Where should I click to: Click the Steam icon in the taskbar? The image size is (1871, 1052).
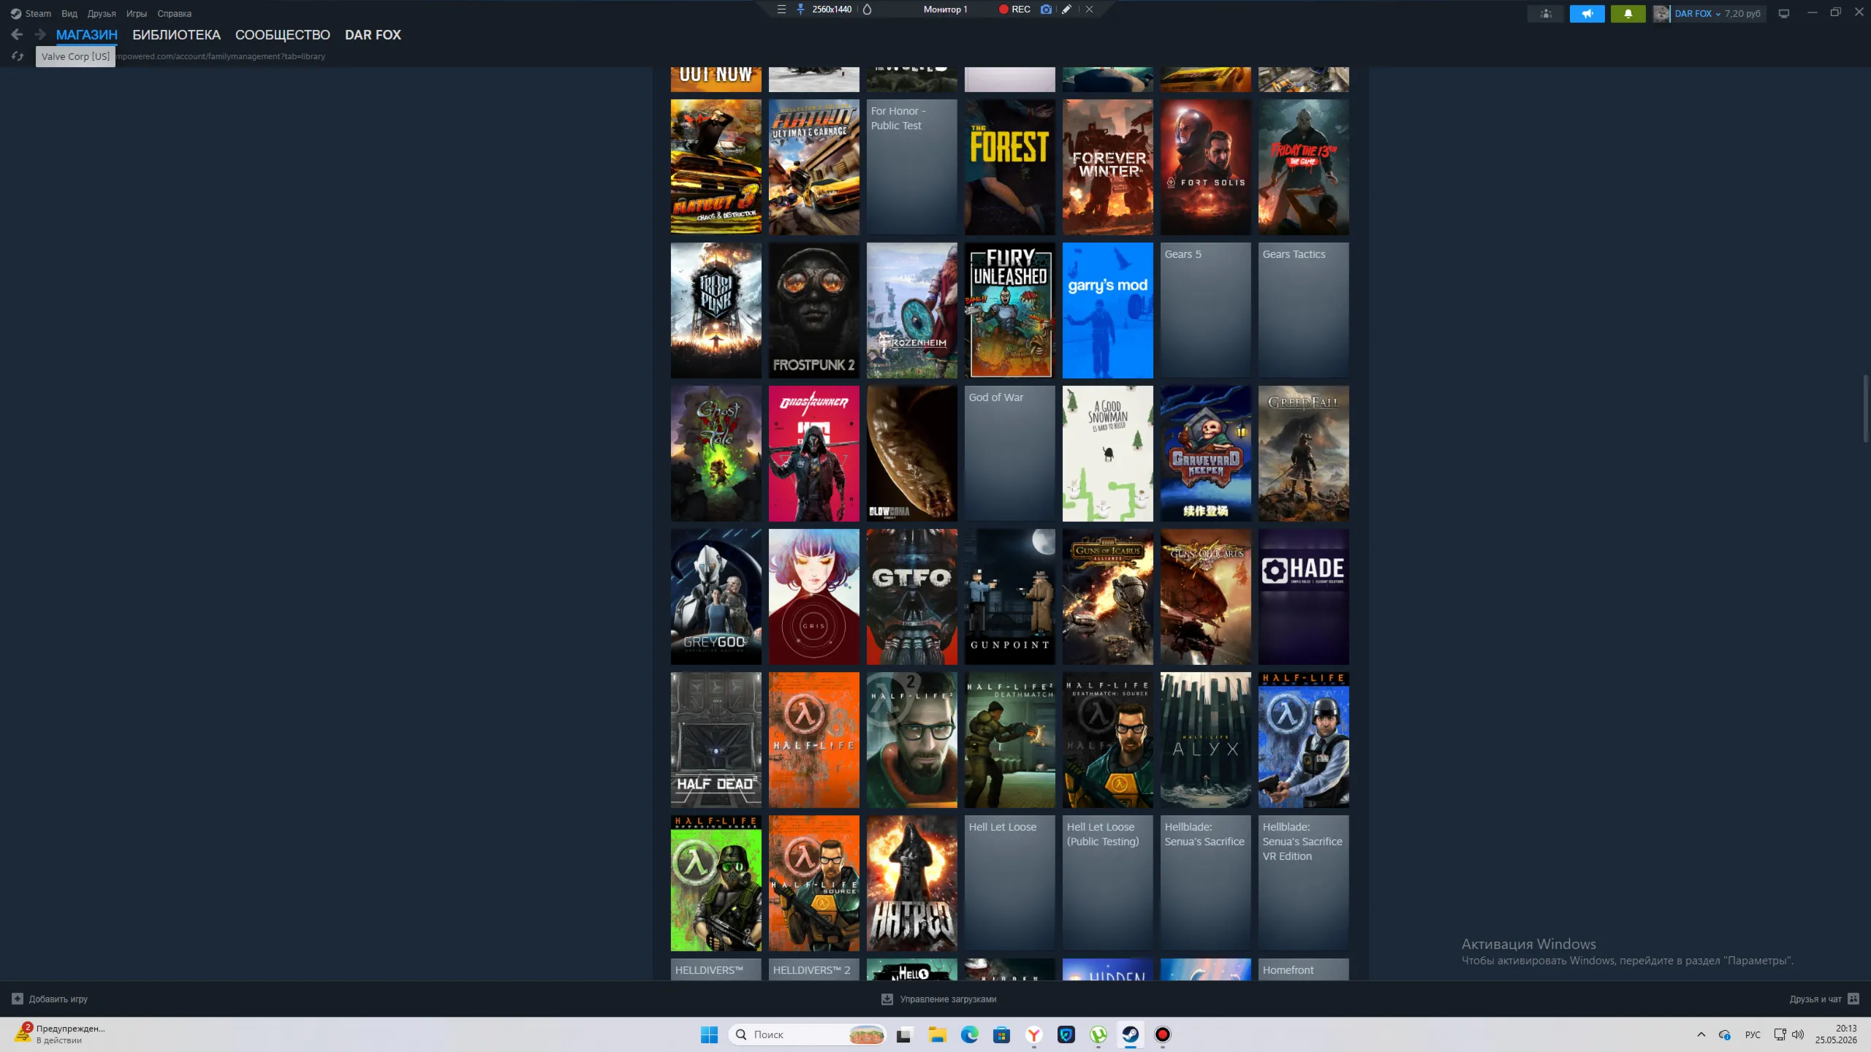(1131, 1034)
